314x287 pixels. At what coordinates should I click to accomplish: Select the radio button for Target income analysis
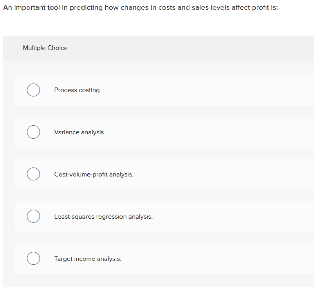pos(33,258)
